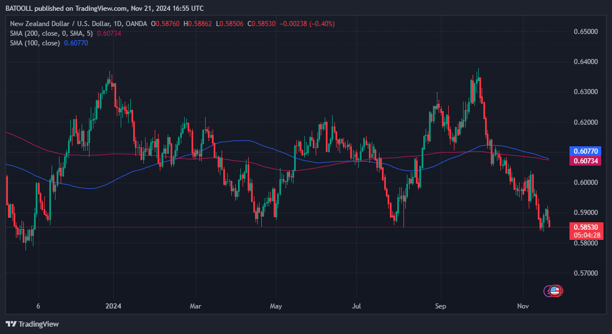Image resolution: width=612 pixels, height=334 pixels.
Task: Click the 1D timeframe label
Action: pos(117,24)
